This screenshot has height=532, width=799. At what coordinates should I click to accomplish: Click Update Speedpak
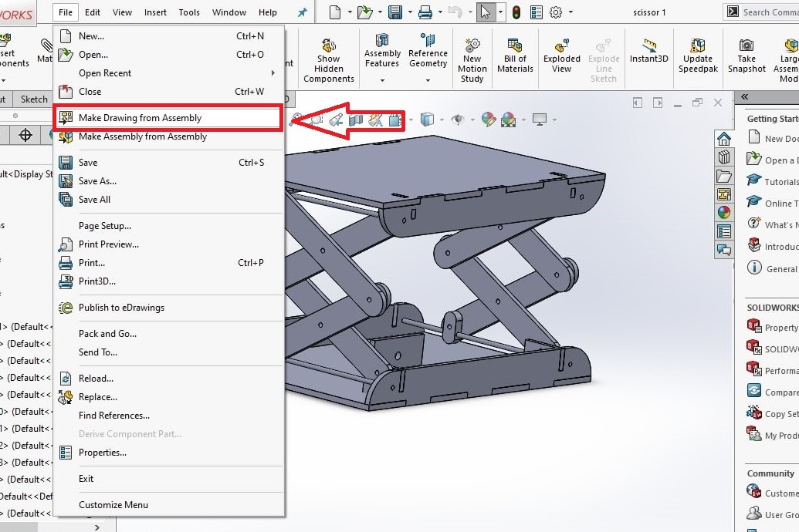coord(698,56)
